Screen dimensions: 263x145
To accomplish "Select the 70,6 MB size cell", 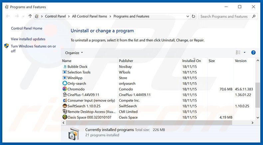I will [x=226, y=89].
